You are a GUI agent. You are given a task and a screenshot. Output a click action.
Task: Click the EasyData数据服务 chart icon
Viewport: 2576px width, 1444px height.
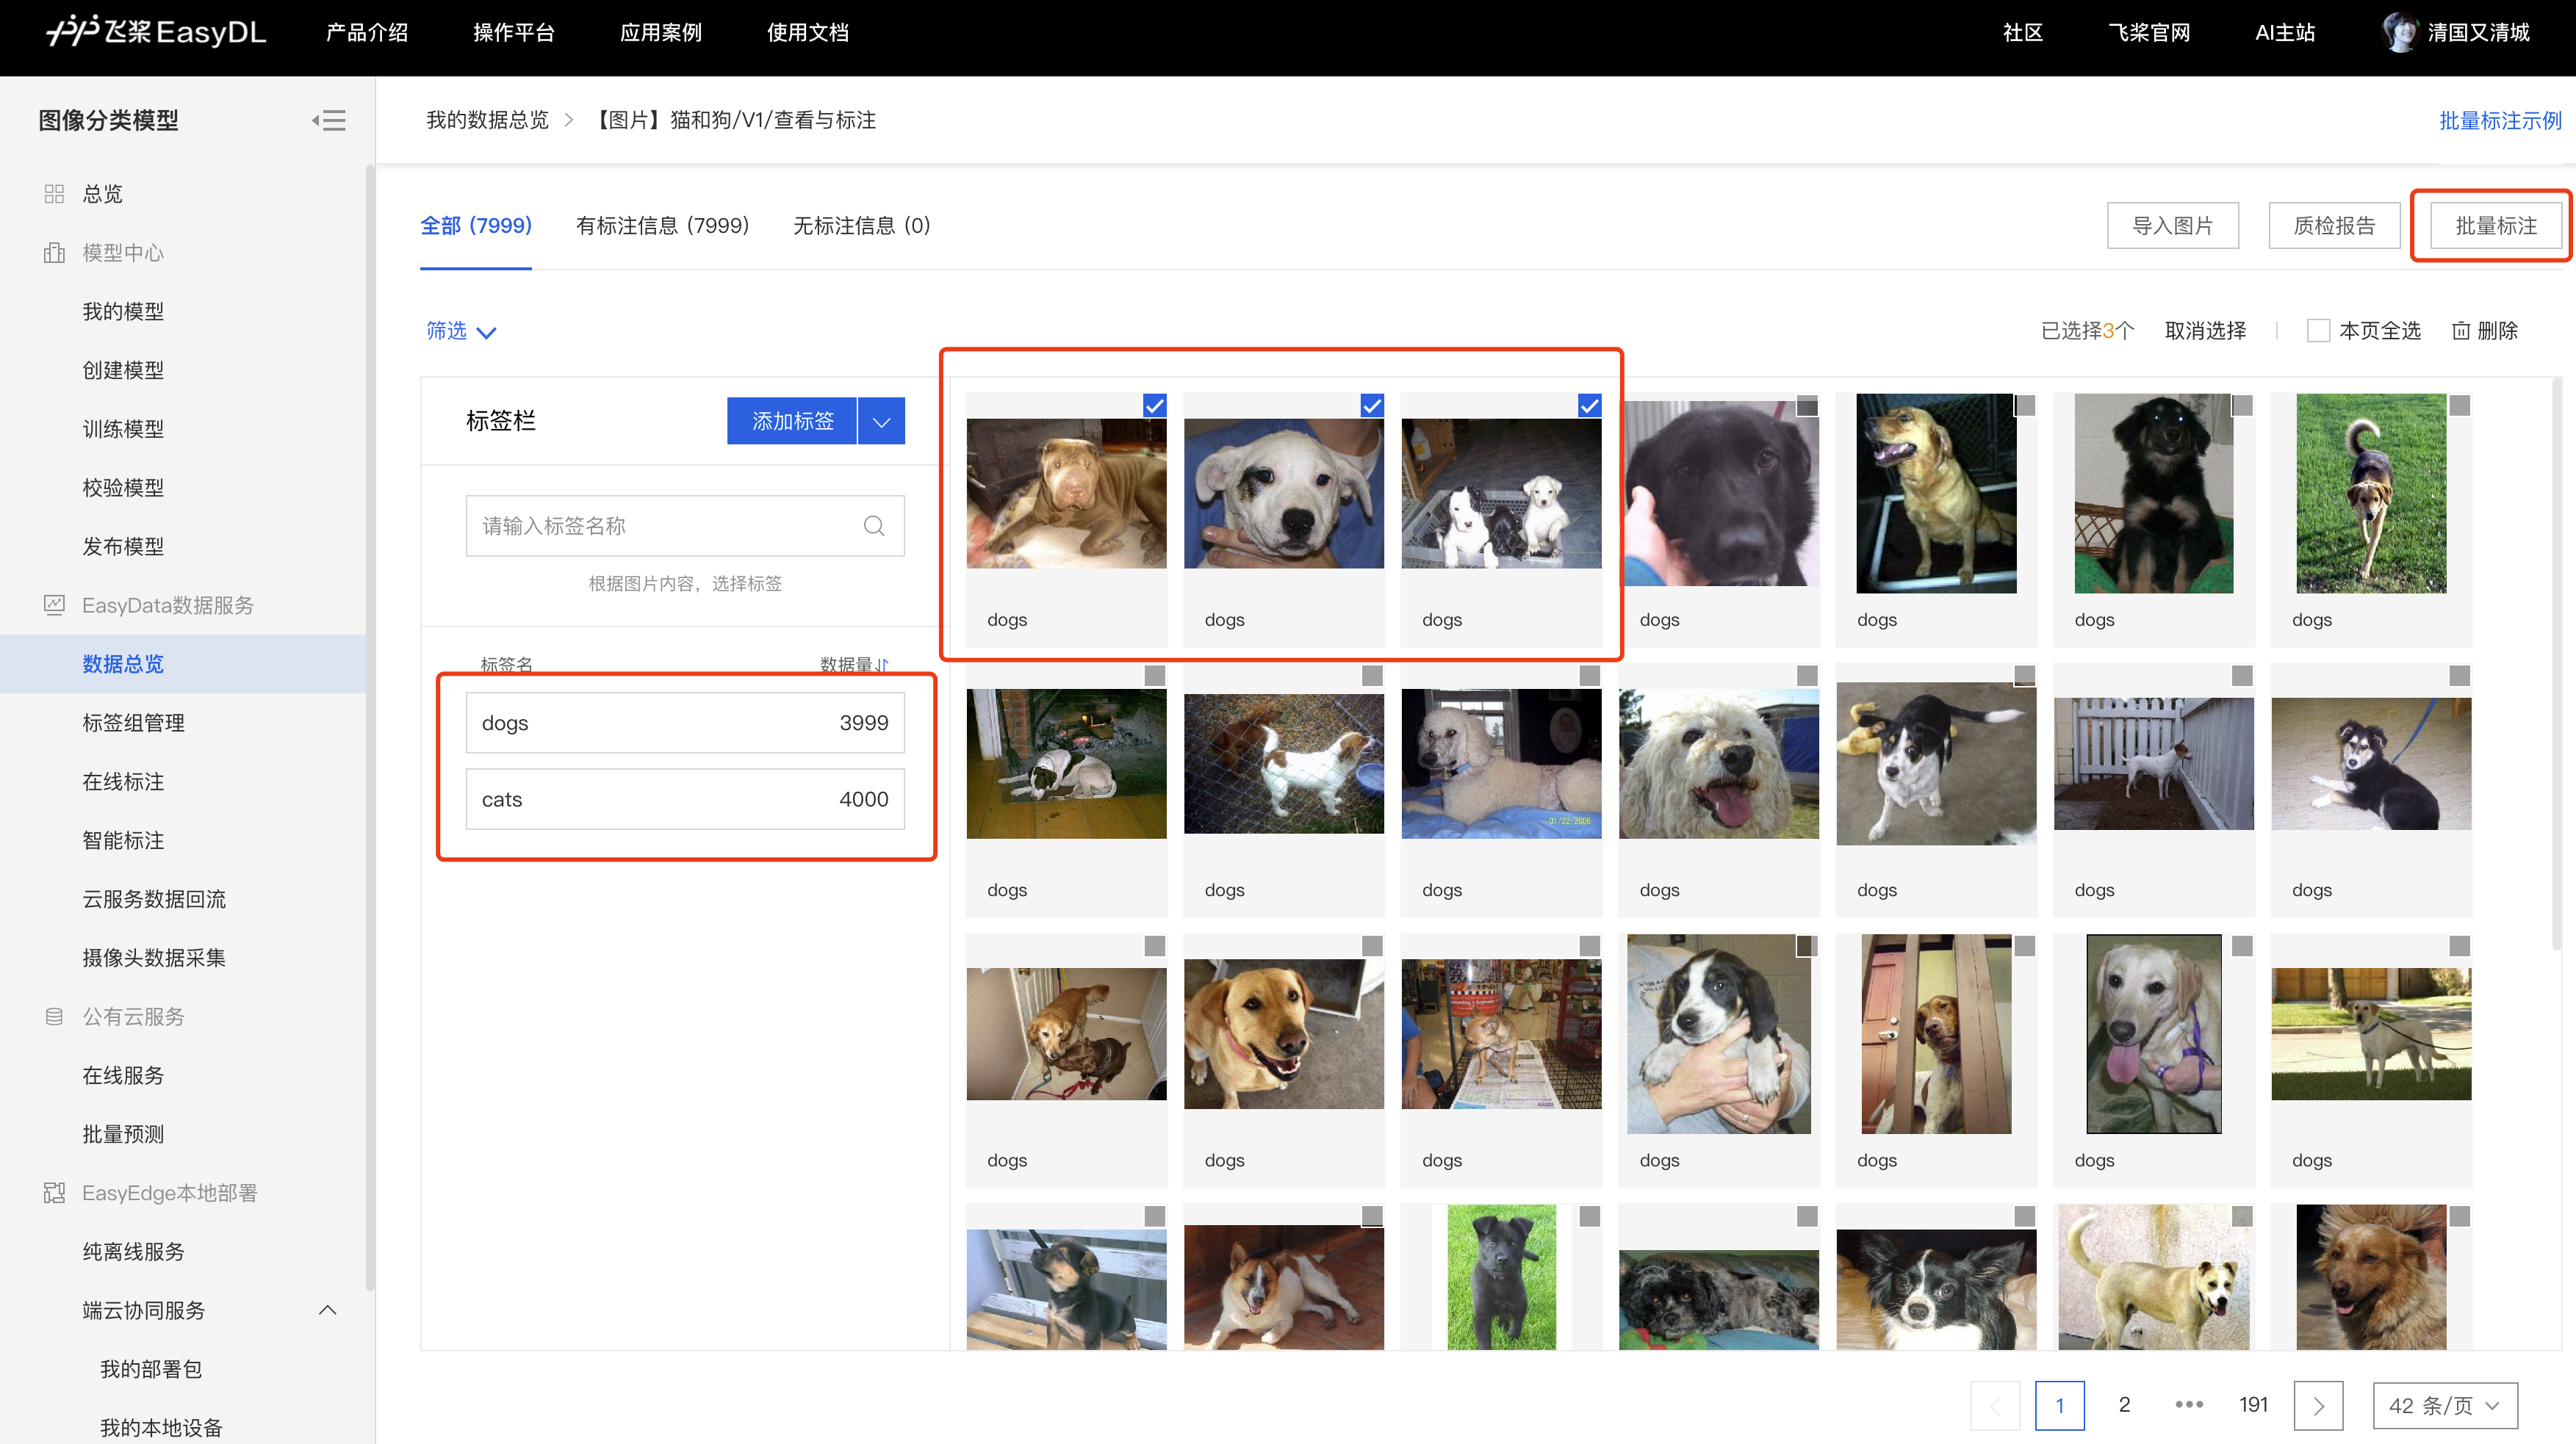point(54,605)
